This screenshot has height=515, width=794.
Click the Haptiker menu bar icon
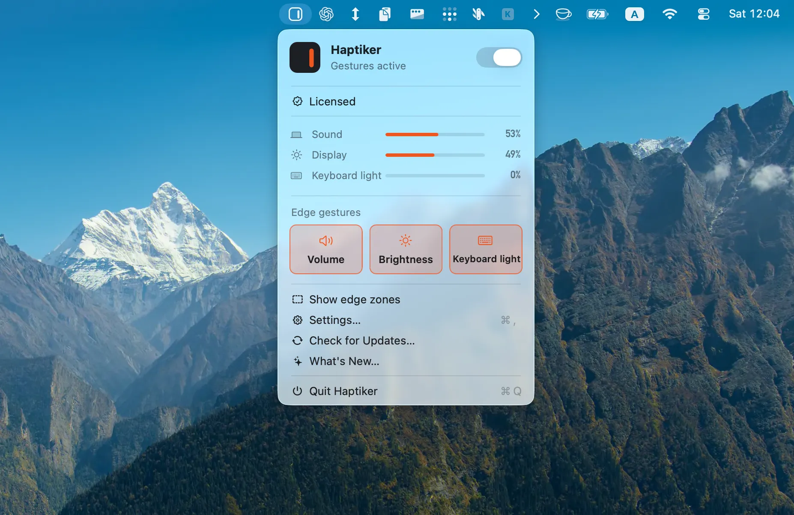296,14
